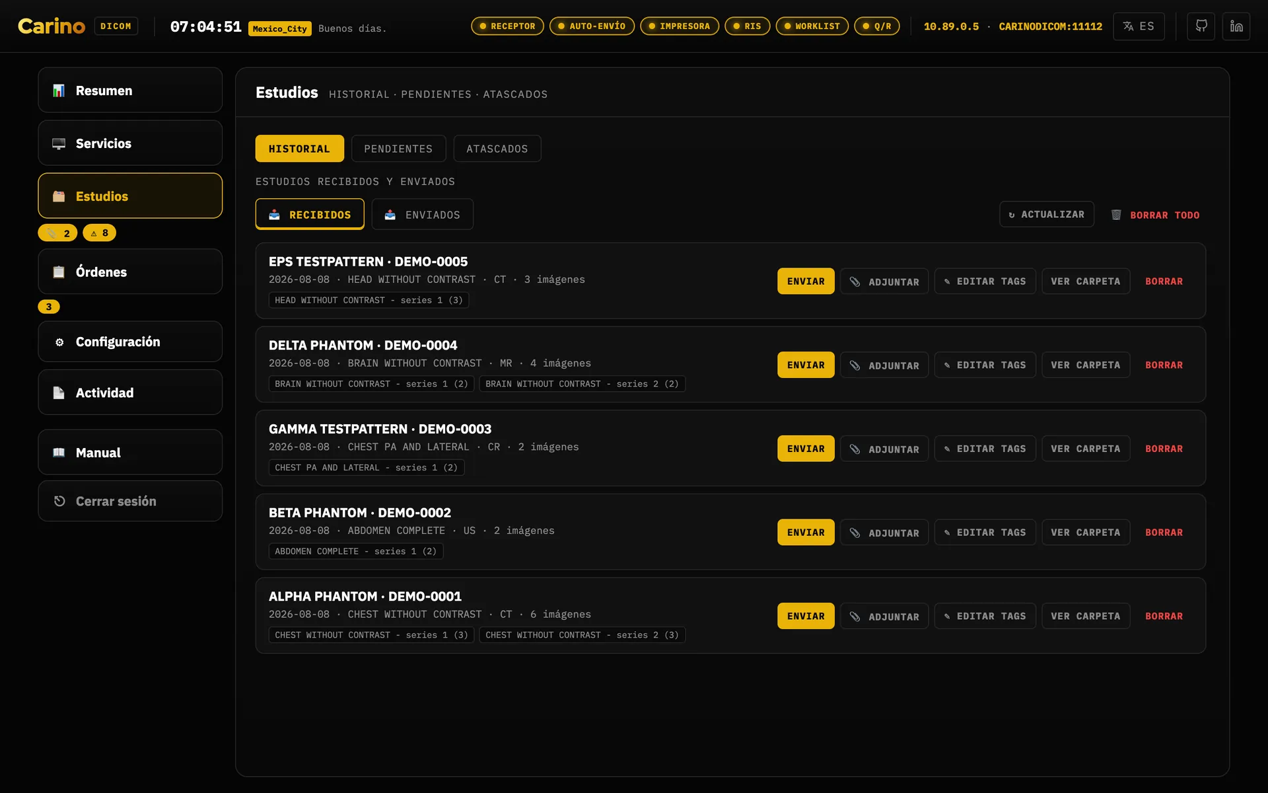Send the EPS TESTPATTERN study with ENVIAR

click(806, 281)
